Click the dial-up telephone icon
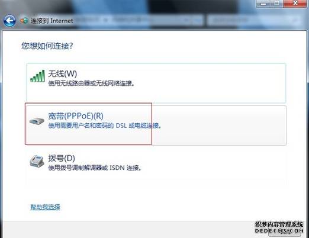The height and width of the screenshot is (238, 309). click(37, 161)
